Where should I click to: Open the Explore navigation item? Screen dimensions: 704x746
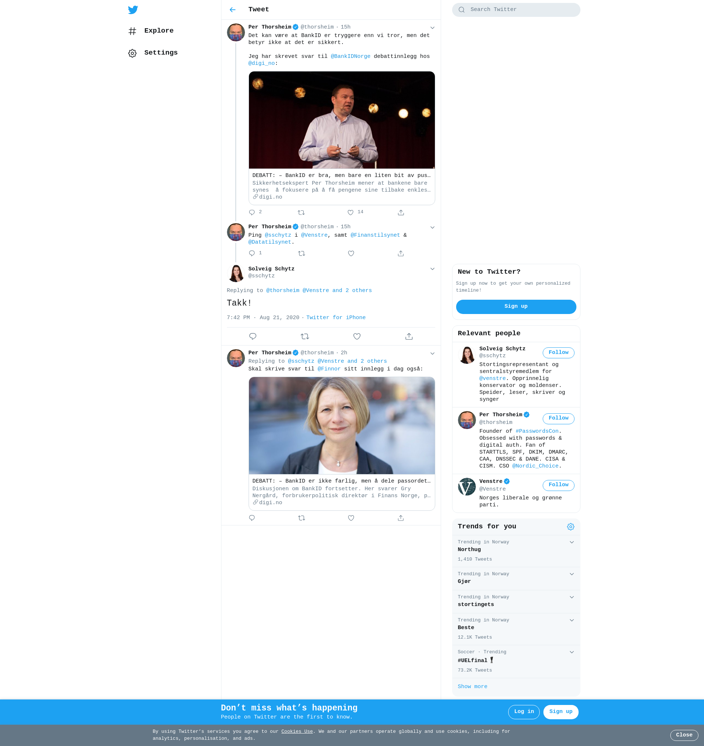pos(151,31)
